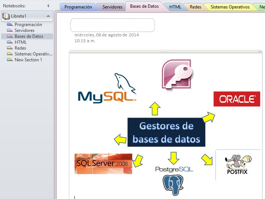Open Servidores section in the sidebar
This screenshot has width=265, height=199.
pos(25,30)
